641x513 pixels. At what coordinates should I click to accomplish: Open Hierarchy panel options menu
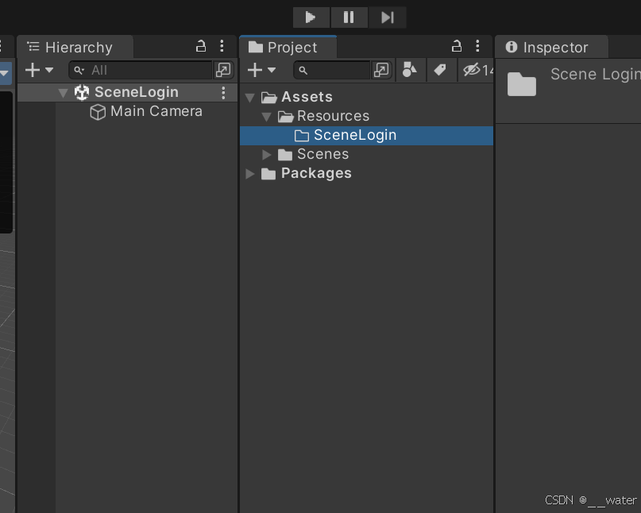[x=222, y=46]
